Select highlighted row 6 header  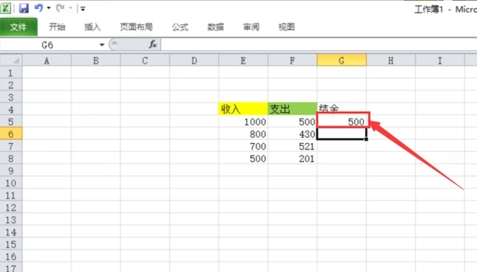click(11, 134)
